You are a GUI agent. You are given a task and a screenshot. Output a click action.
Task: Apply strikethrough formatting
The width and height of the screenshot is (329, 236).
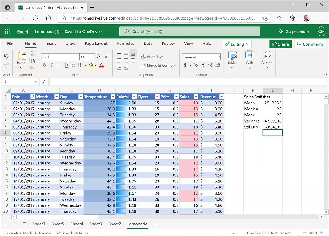(x=73, y=65)
